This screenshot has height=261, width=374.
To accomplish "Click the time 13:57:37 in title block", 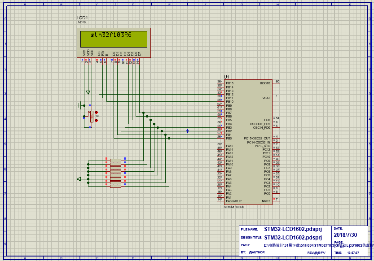I will pyautogui.click(x=353, y=252).
